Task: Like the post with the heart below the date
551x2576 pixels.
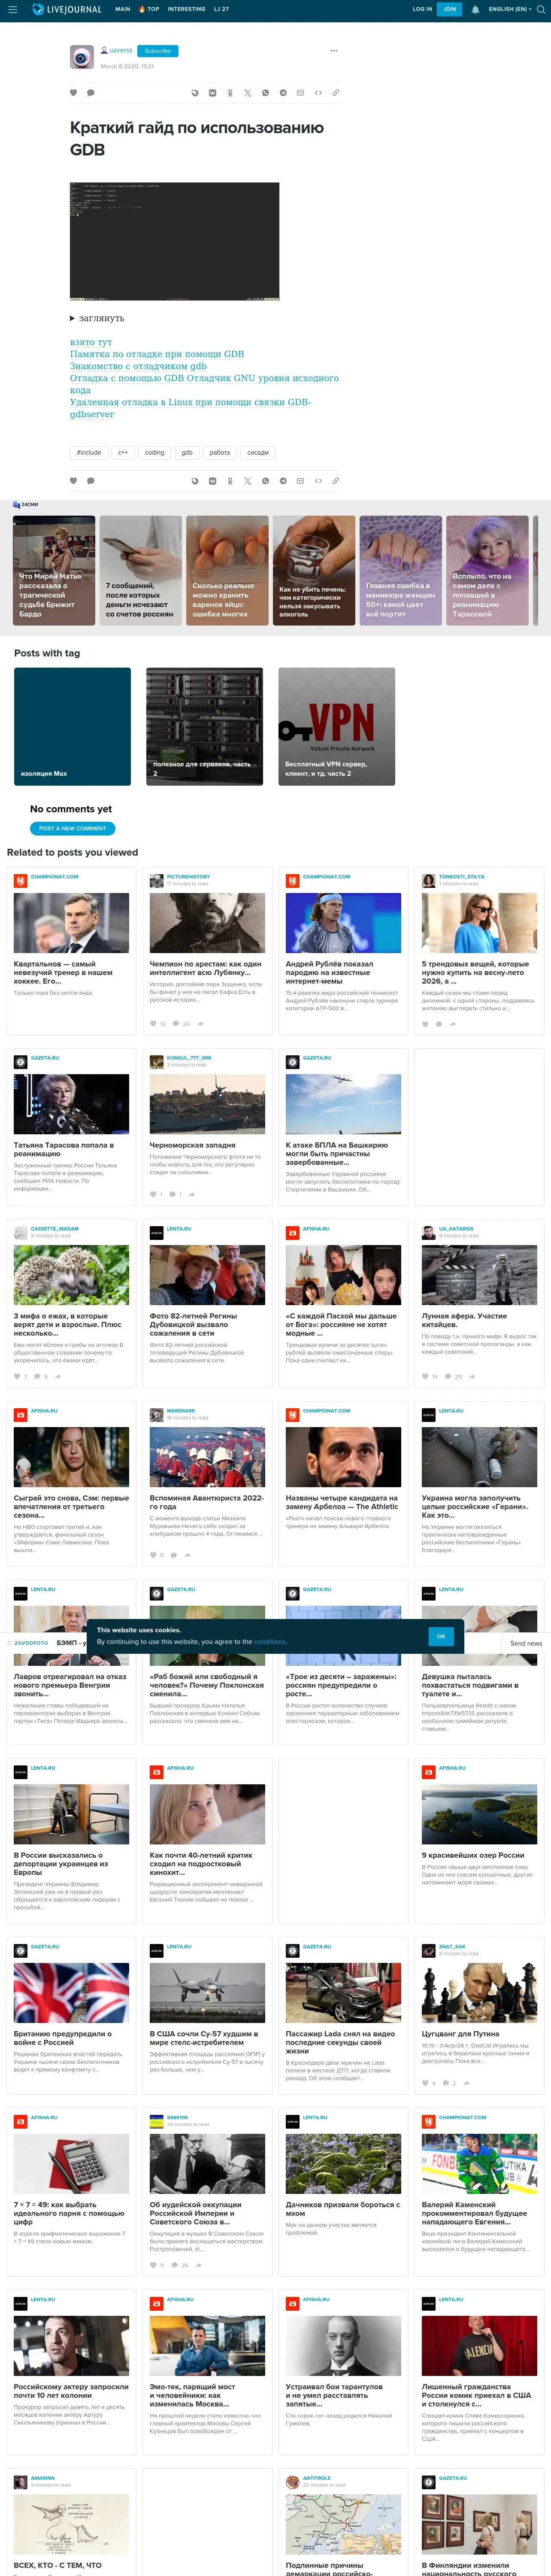Action: pyautogui.click(x=73, y=93)
